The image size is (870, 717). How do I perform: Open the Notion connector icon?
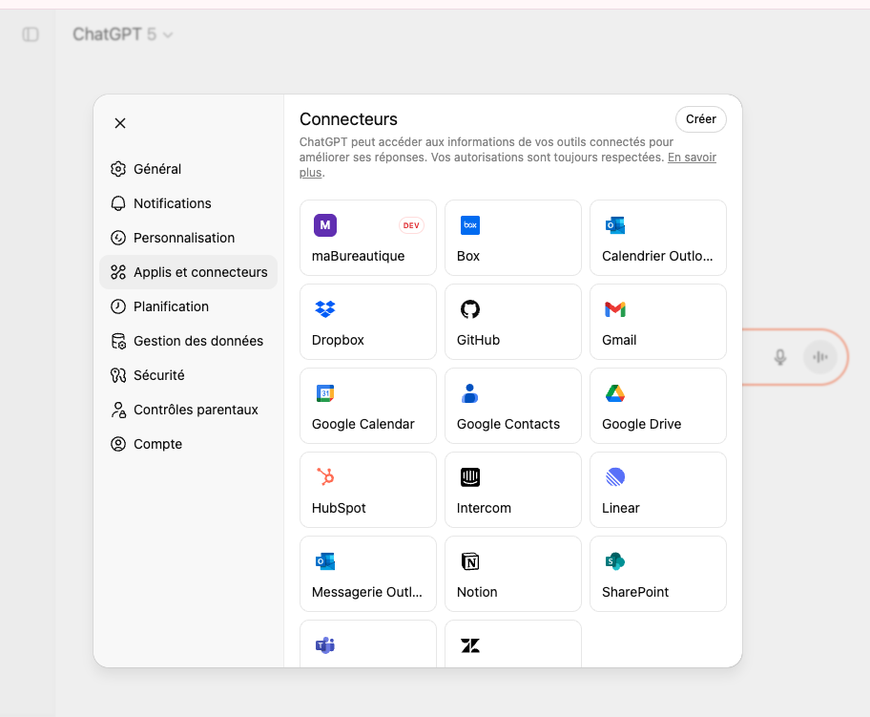coord(470,561)
